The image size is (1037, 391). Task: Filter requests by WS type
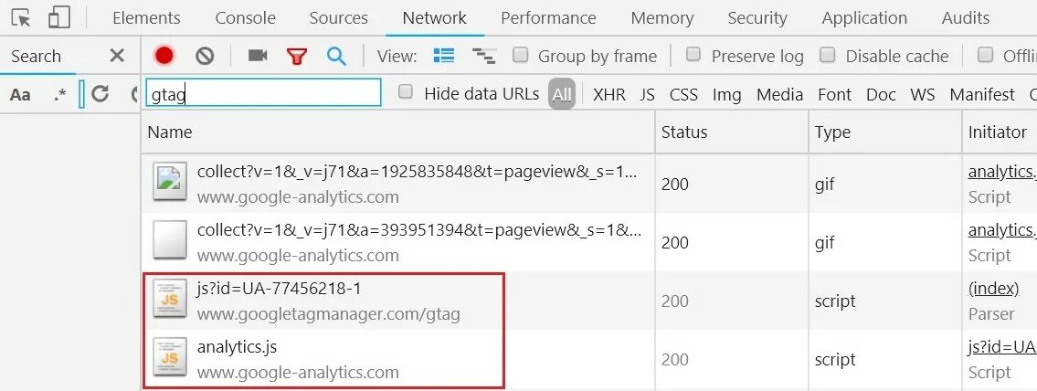coord(923,95)
